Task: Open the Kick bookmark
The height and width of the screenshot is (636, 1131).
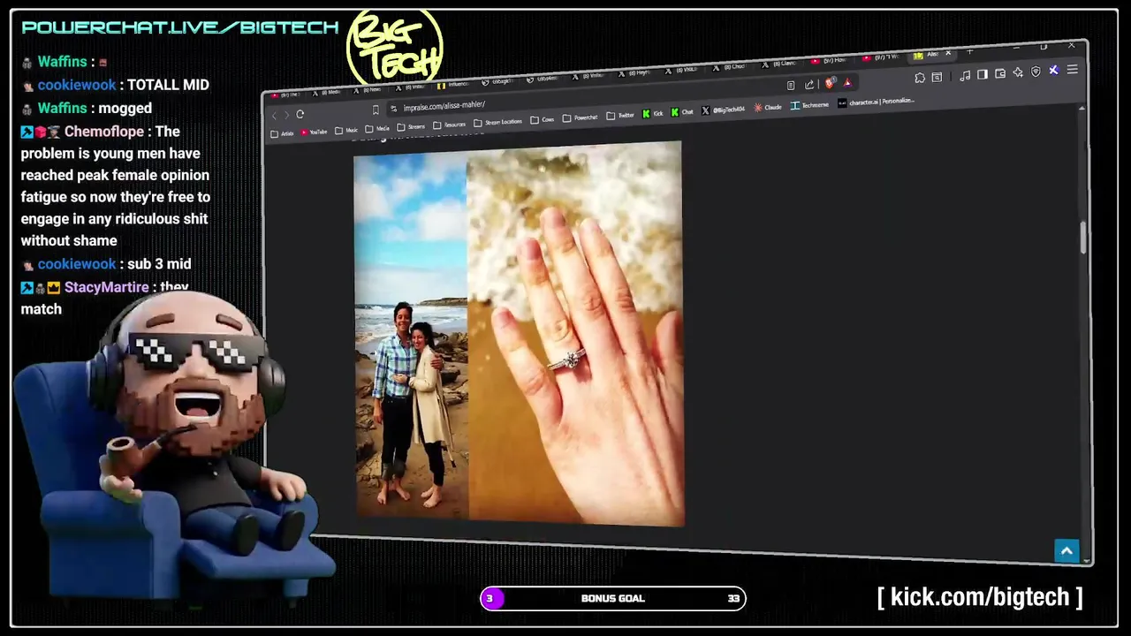Action: [x=653, y=113]
